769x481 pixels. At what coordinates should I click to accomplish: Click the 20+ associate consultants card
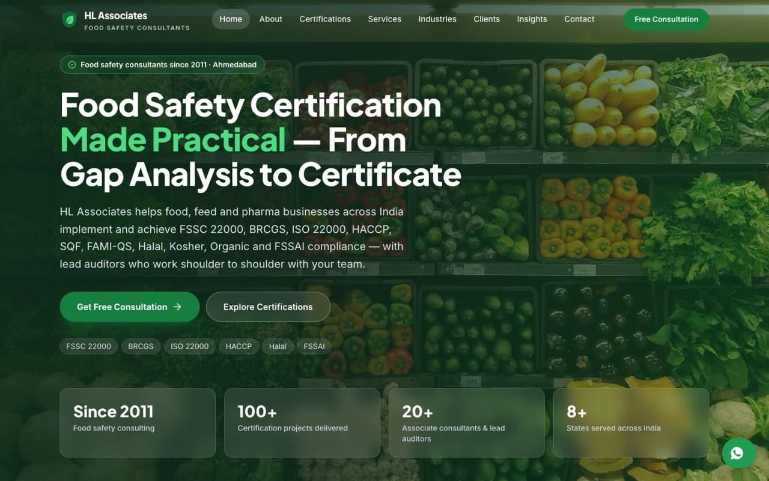(467, 423)
